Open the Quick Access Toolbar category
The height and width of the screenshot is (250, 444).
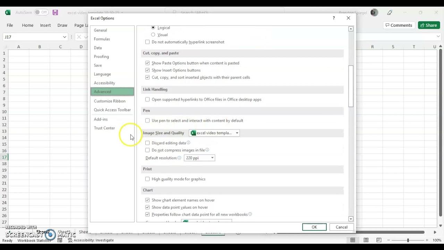click(x=112, y=110)
